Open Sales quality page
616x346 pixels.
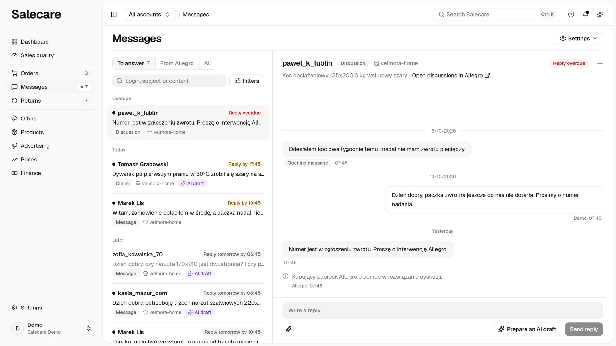click(x=51, y=55)
